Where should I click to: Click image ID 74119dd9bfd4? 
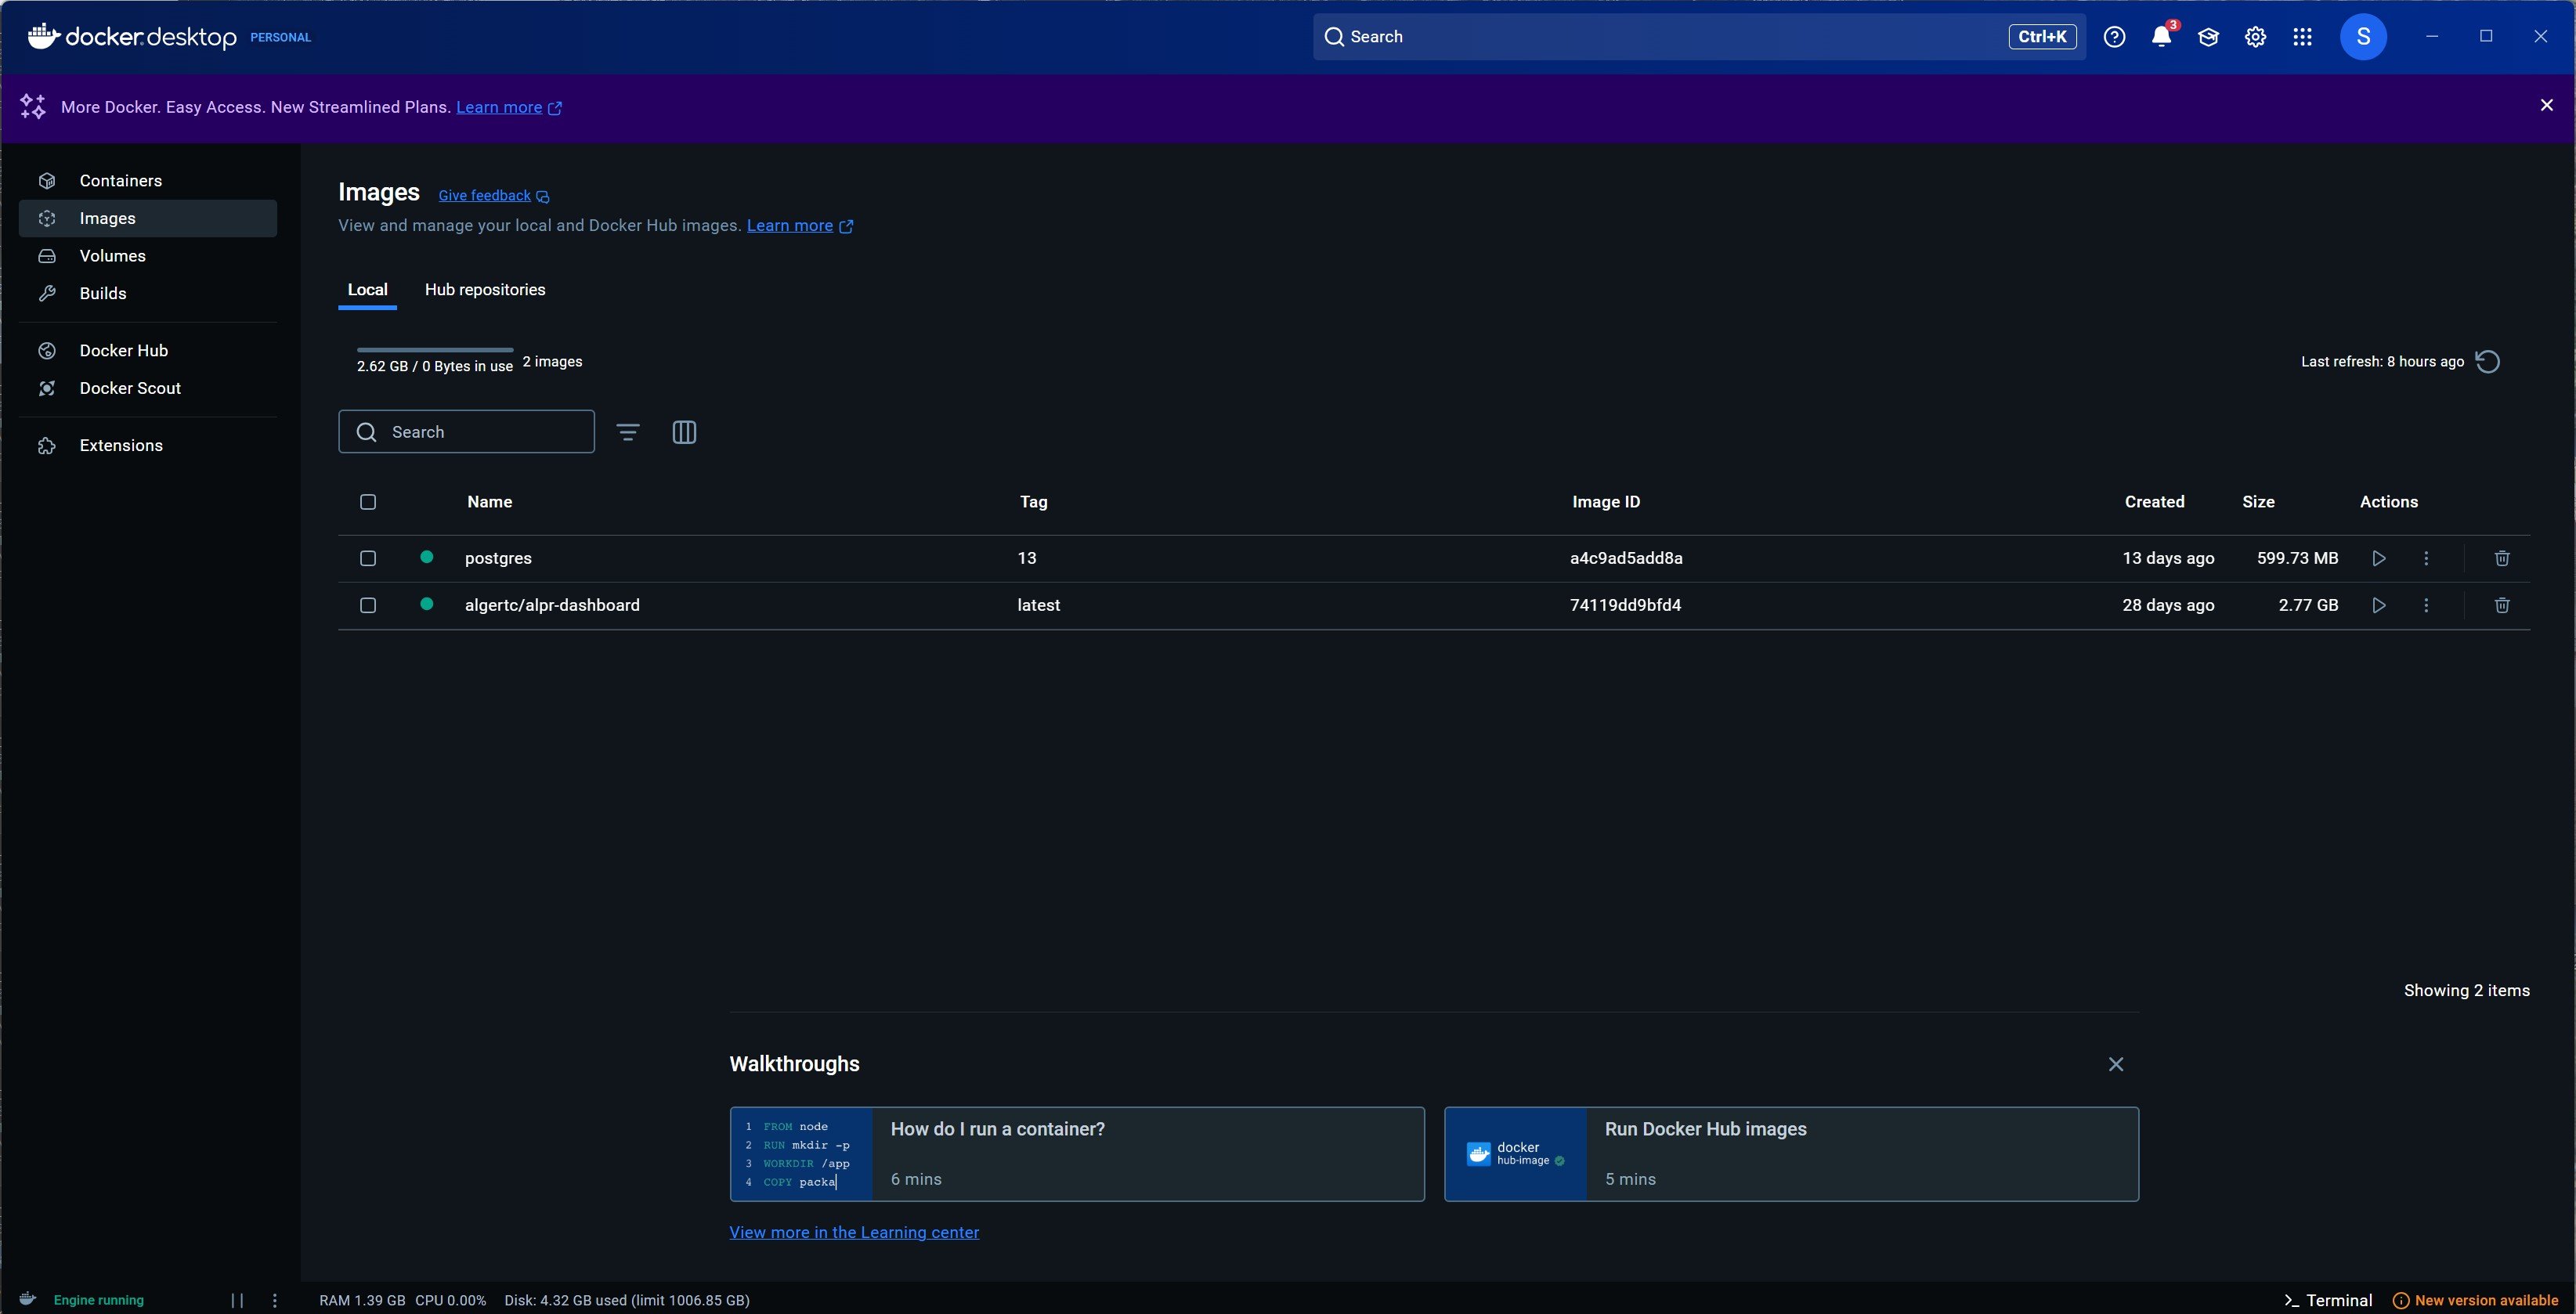(1625, 605)
